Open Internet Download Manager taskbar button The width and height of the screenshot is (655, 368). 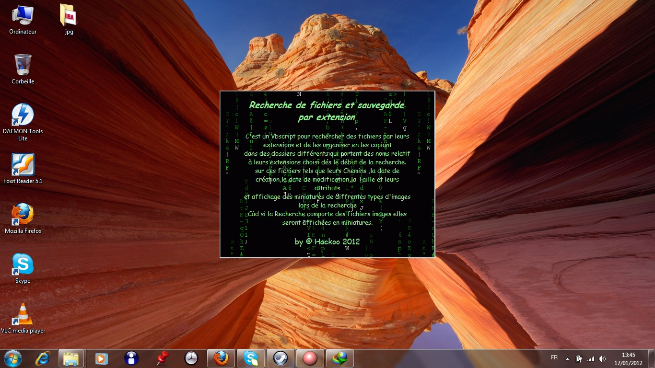340,358
